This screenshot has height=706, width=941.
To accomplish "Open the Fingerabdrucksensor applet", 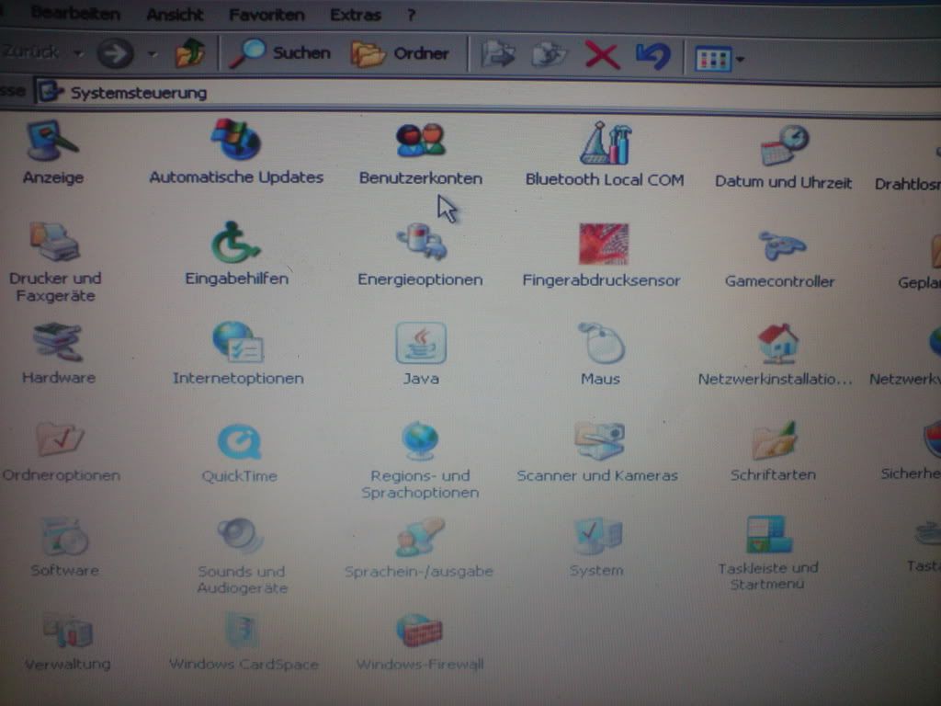I will pos(601,256).
